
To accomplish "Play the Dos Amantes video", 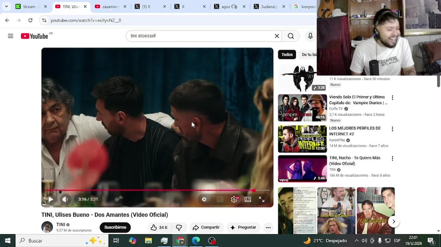I will [50, 199].
